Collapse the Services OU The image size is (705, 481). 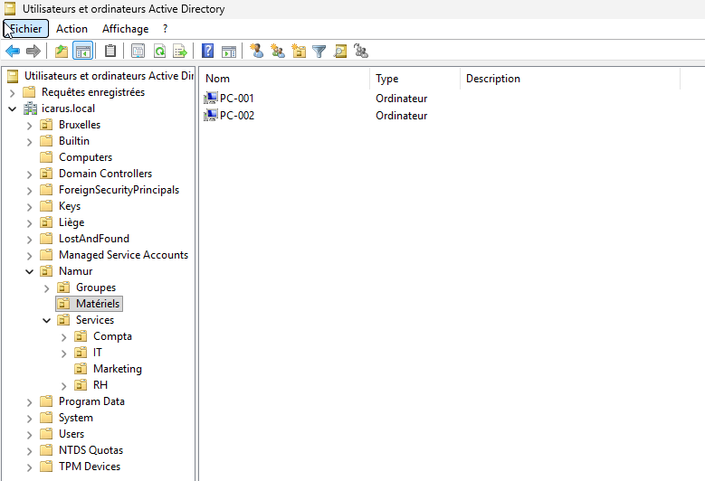coord(47,320)
